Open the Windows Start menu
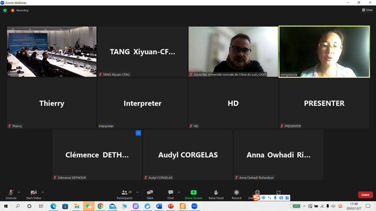Viewport: 376px width, 211px height. click(x=6, y=206)
